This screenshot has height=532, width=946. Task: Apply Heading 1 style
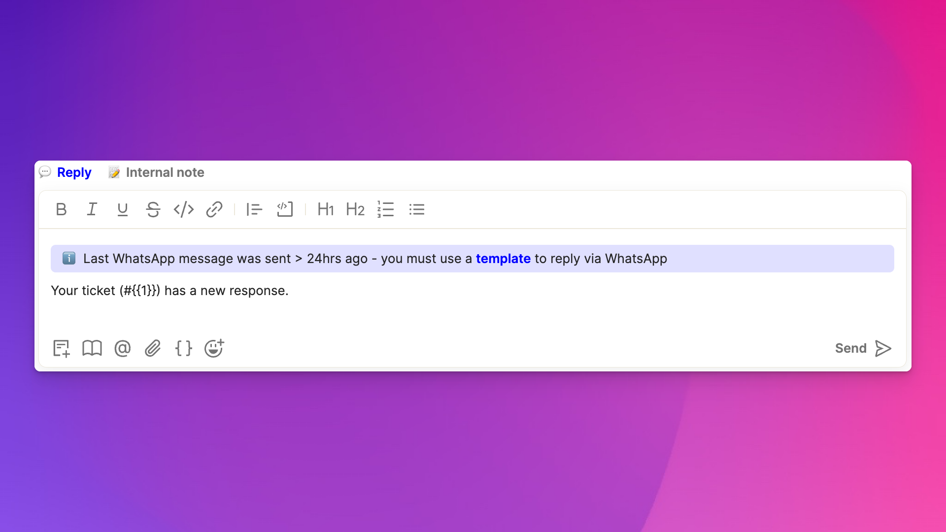point(326,209)
